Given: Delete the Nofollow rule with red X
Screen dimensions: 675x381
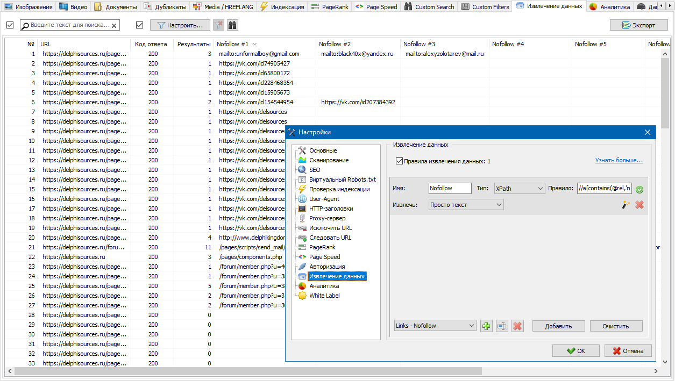Looking at the screenshot, I should 640,205.
